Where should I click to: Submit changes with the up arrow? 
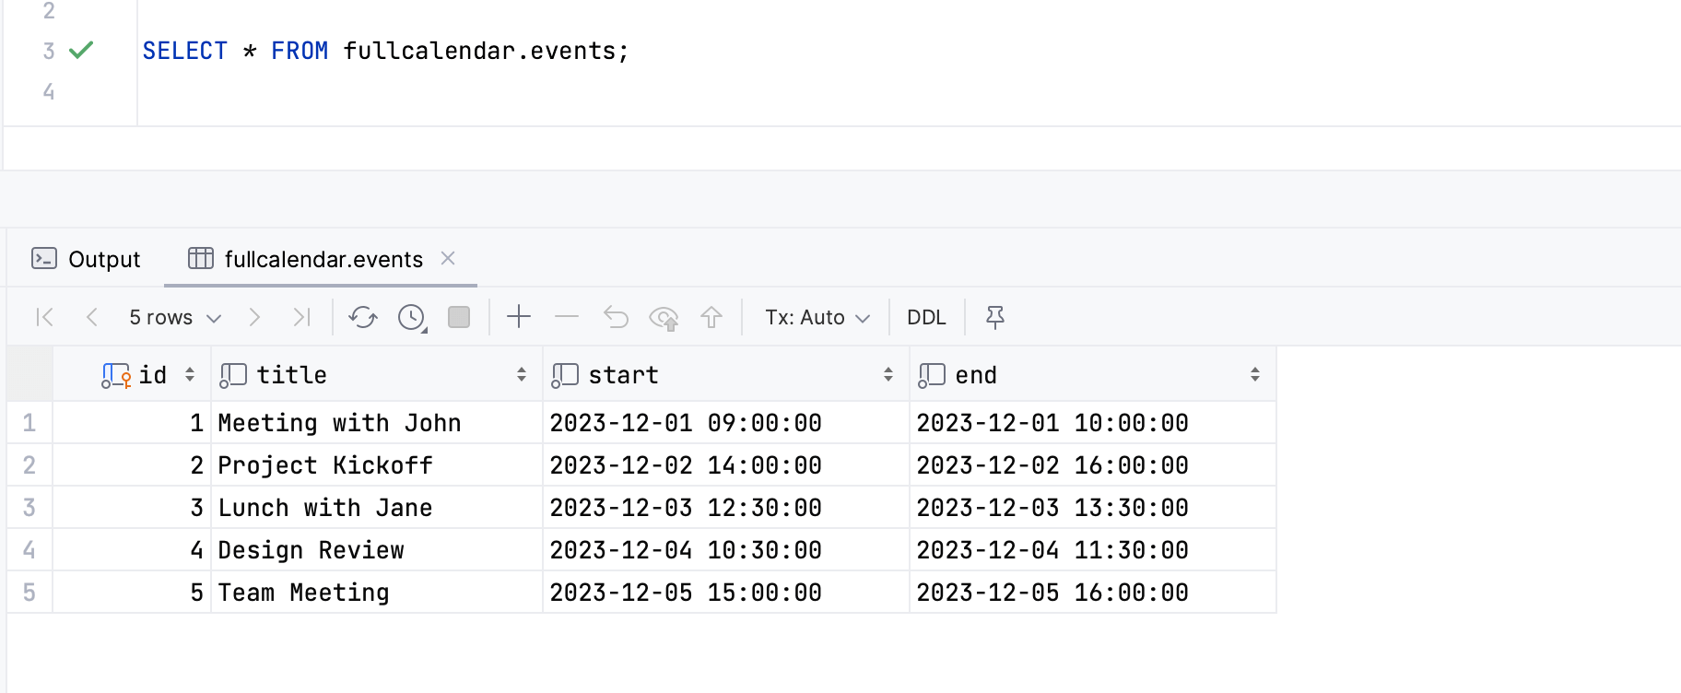pyautogui.click(x=711, y=317)
